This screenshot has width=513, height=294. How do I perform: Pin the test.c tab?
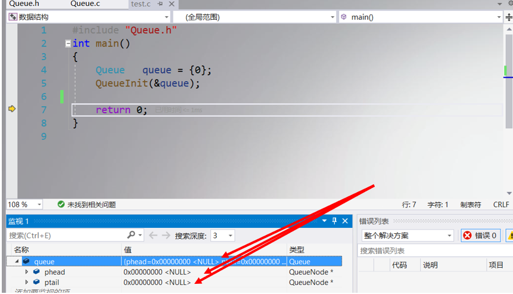160,4
